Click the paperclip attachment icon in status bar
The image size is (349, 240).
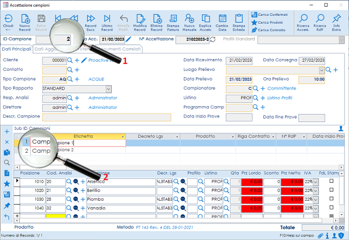321,236
